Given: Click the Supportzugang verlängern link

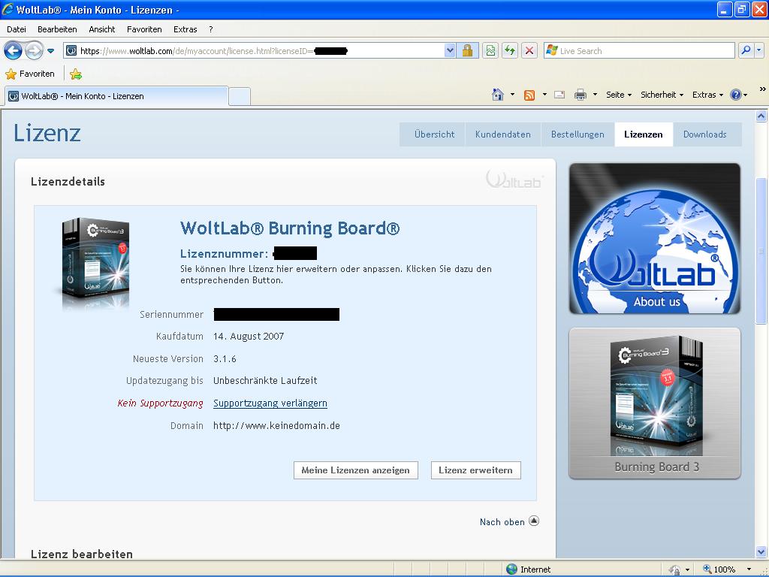Looking at the screenshot, I should tap(270, 403).
